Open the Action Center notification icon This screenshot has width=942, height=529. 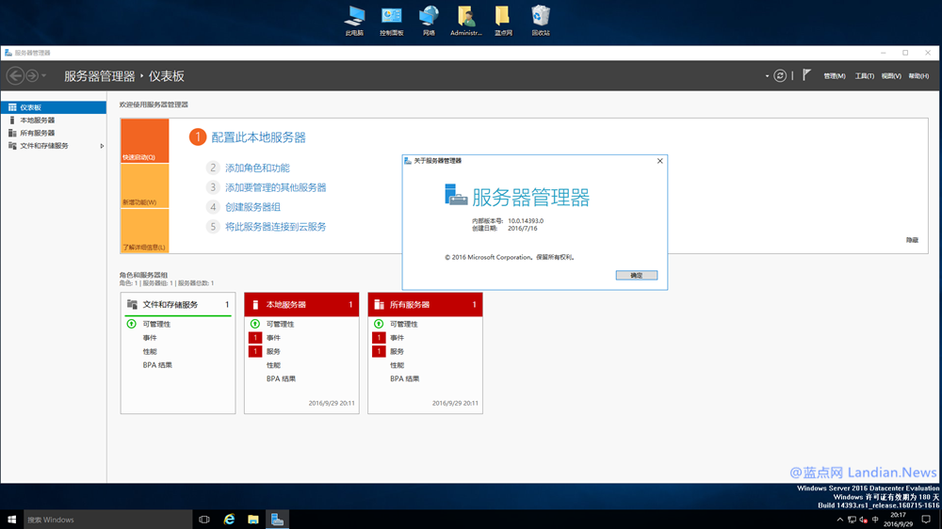[x=926, y=520]
